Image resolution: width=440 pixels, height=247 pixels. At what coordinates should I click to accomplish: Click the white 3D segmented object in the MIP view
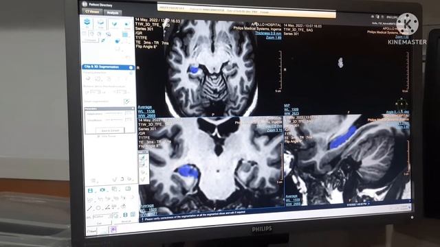tap(341, 62)
